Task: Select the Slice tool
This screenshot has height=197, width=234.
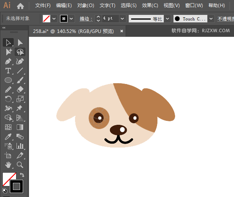Action: 20,155
